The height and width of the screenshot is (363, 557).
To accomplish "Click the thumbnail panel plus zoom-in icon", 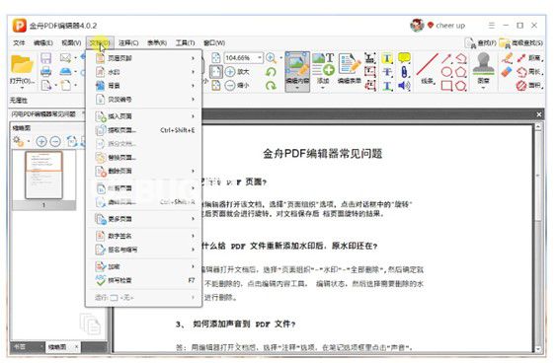I will (41, 142).
